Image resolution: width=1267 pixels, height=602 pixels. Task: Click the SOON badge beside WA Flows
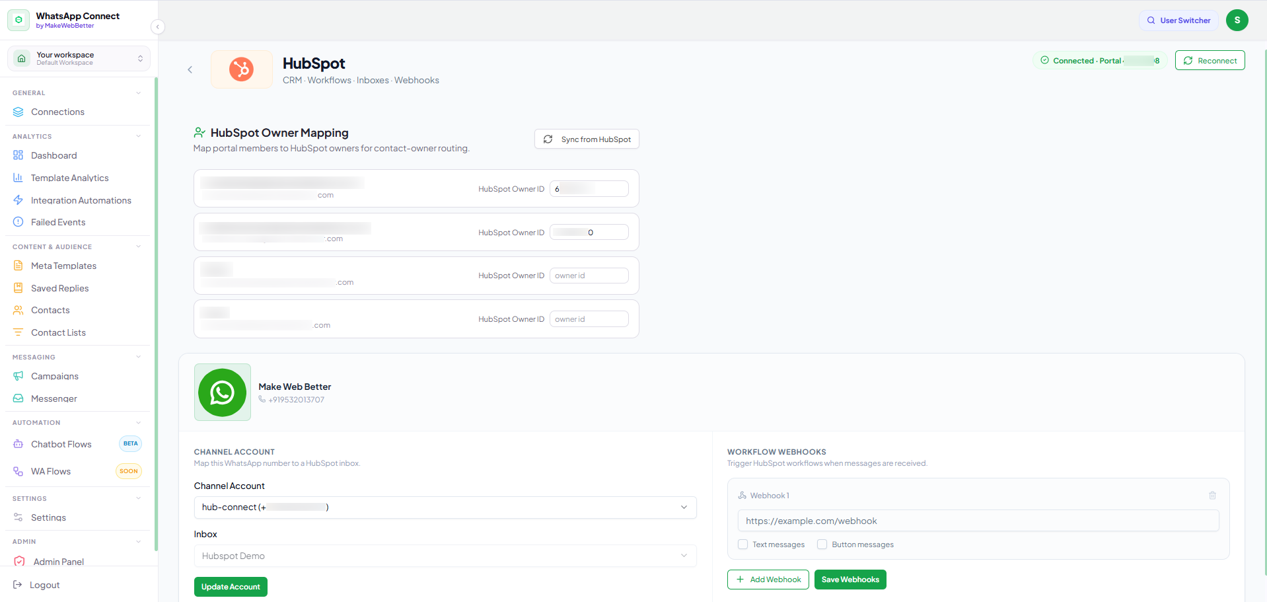129,471
